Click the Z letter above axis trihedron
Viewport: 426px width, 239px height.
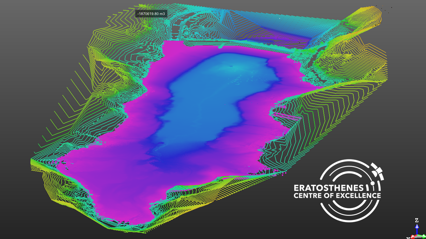point(417,220)
